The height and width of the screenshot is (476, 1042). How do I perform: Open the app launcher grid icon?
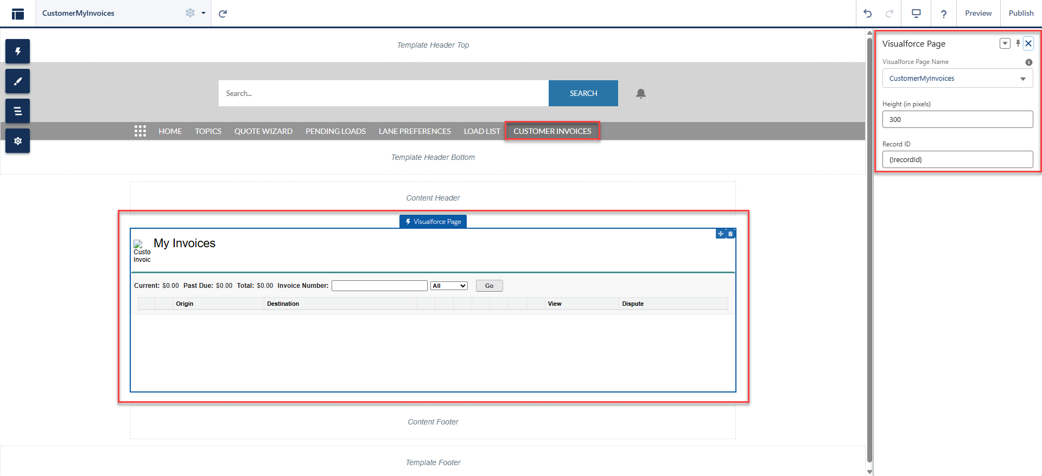click(x=140, y=131)
